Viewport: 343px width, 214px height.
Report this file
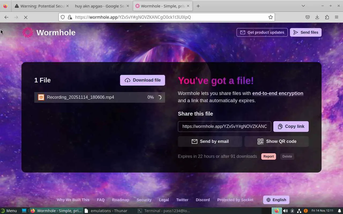pyautogui.click(x=269, y=156)
